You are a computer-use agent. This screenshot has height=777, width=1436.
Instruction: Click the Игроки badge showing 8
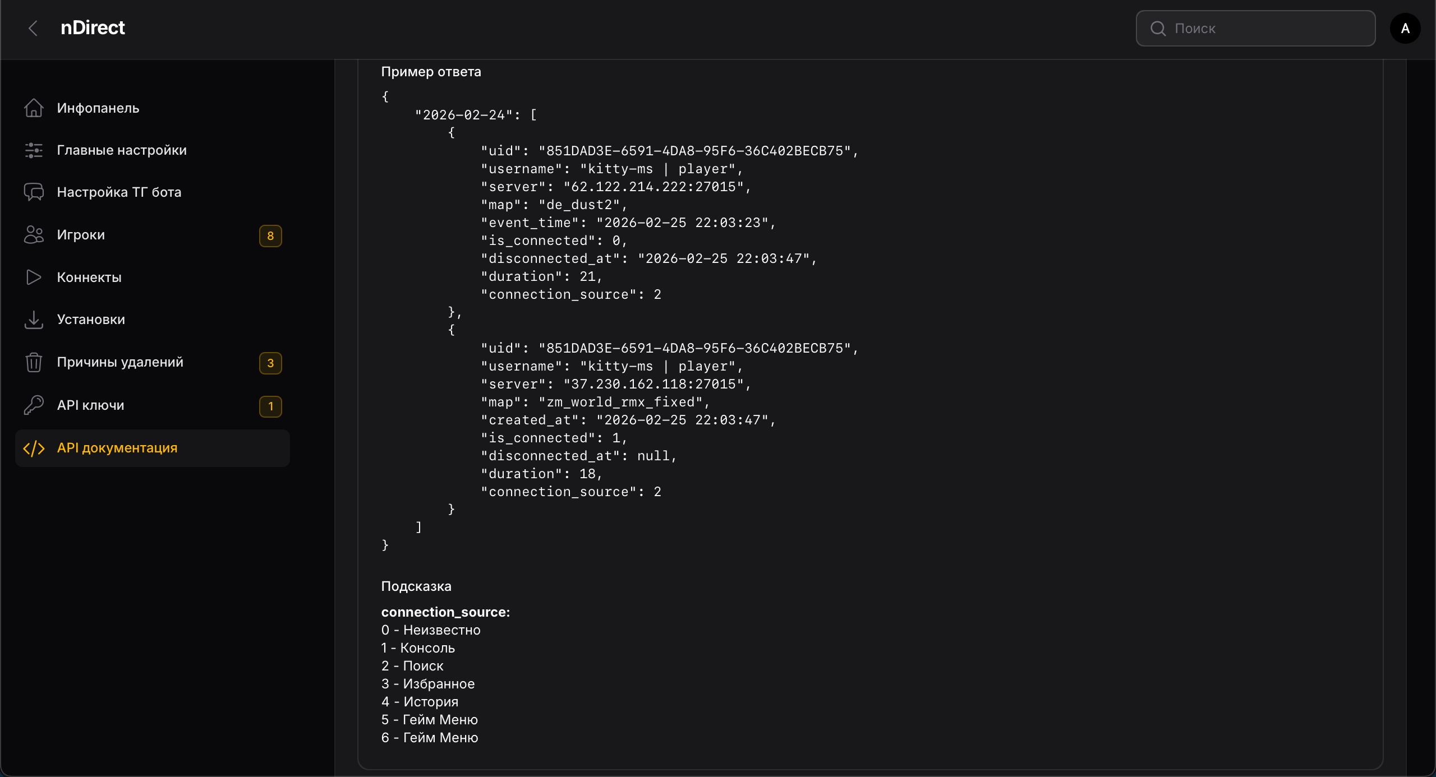pos(270,235)
